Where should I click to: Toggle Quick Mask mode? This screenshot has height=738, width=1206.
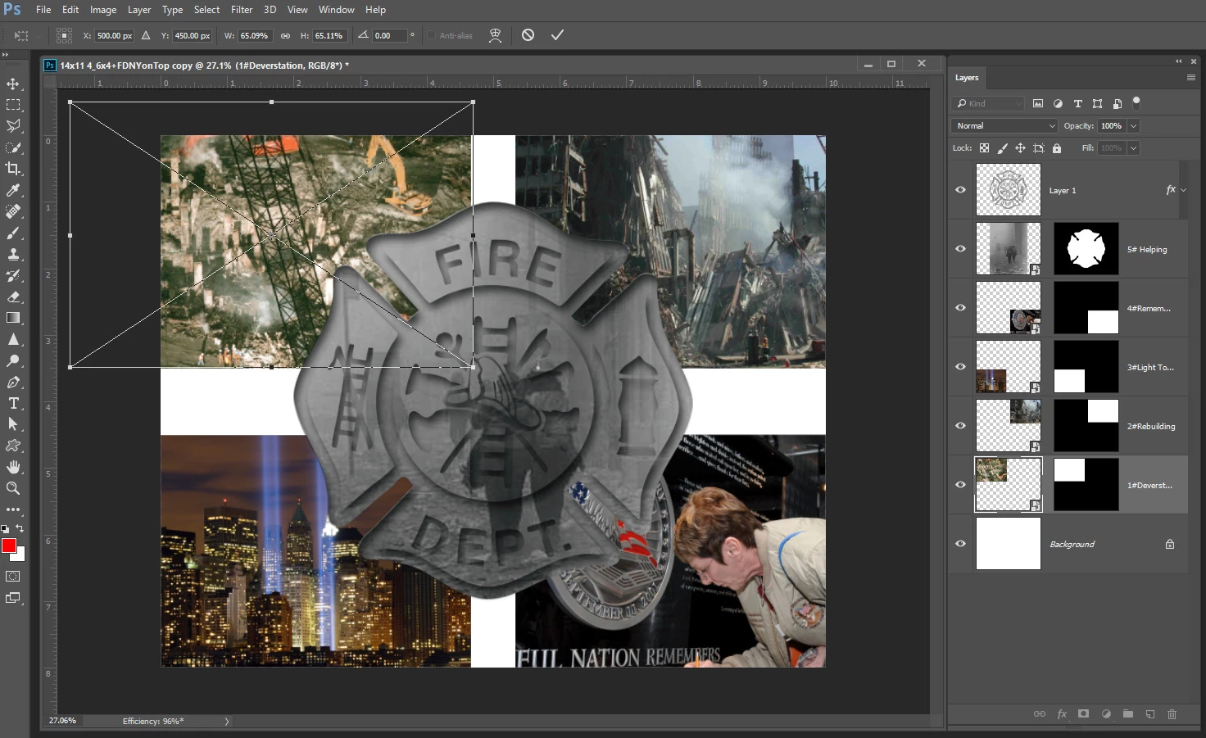click(13, 577)
